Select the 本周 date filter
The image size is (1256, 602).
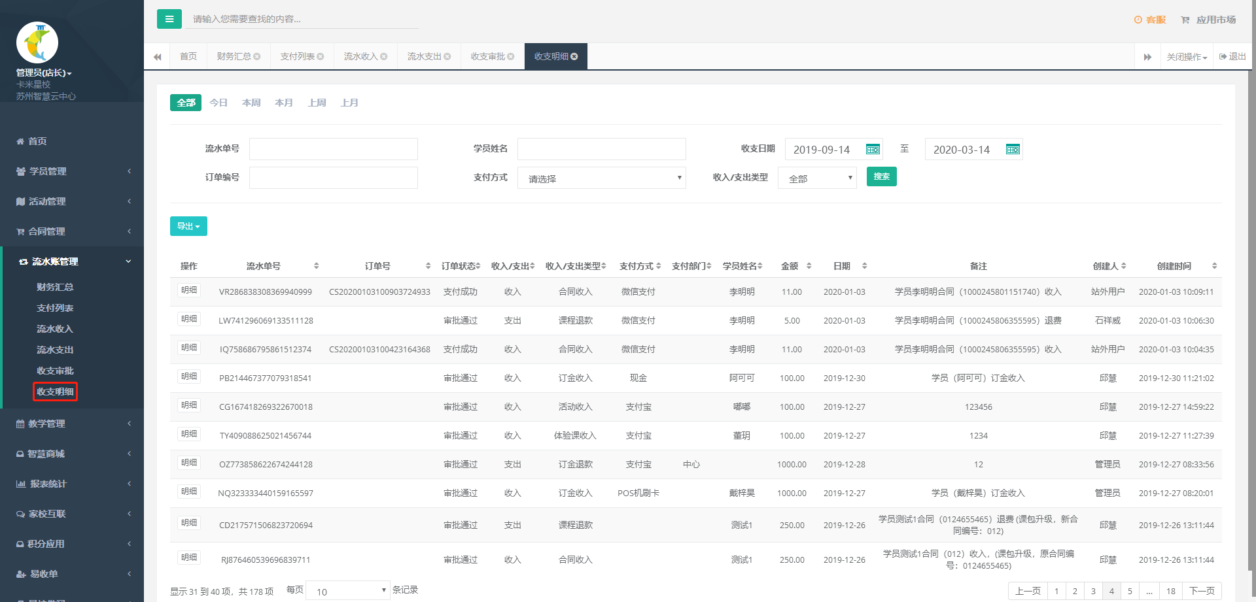(x=251, y=103)
